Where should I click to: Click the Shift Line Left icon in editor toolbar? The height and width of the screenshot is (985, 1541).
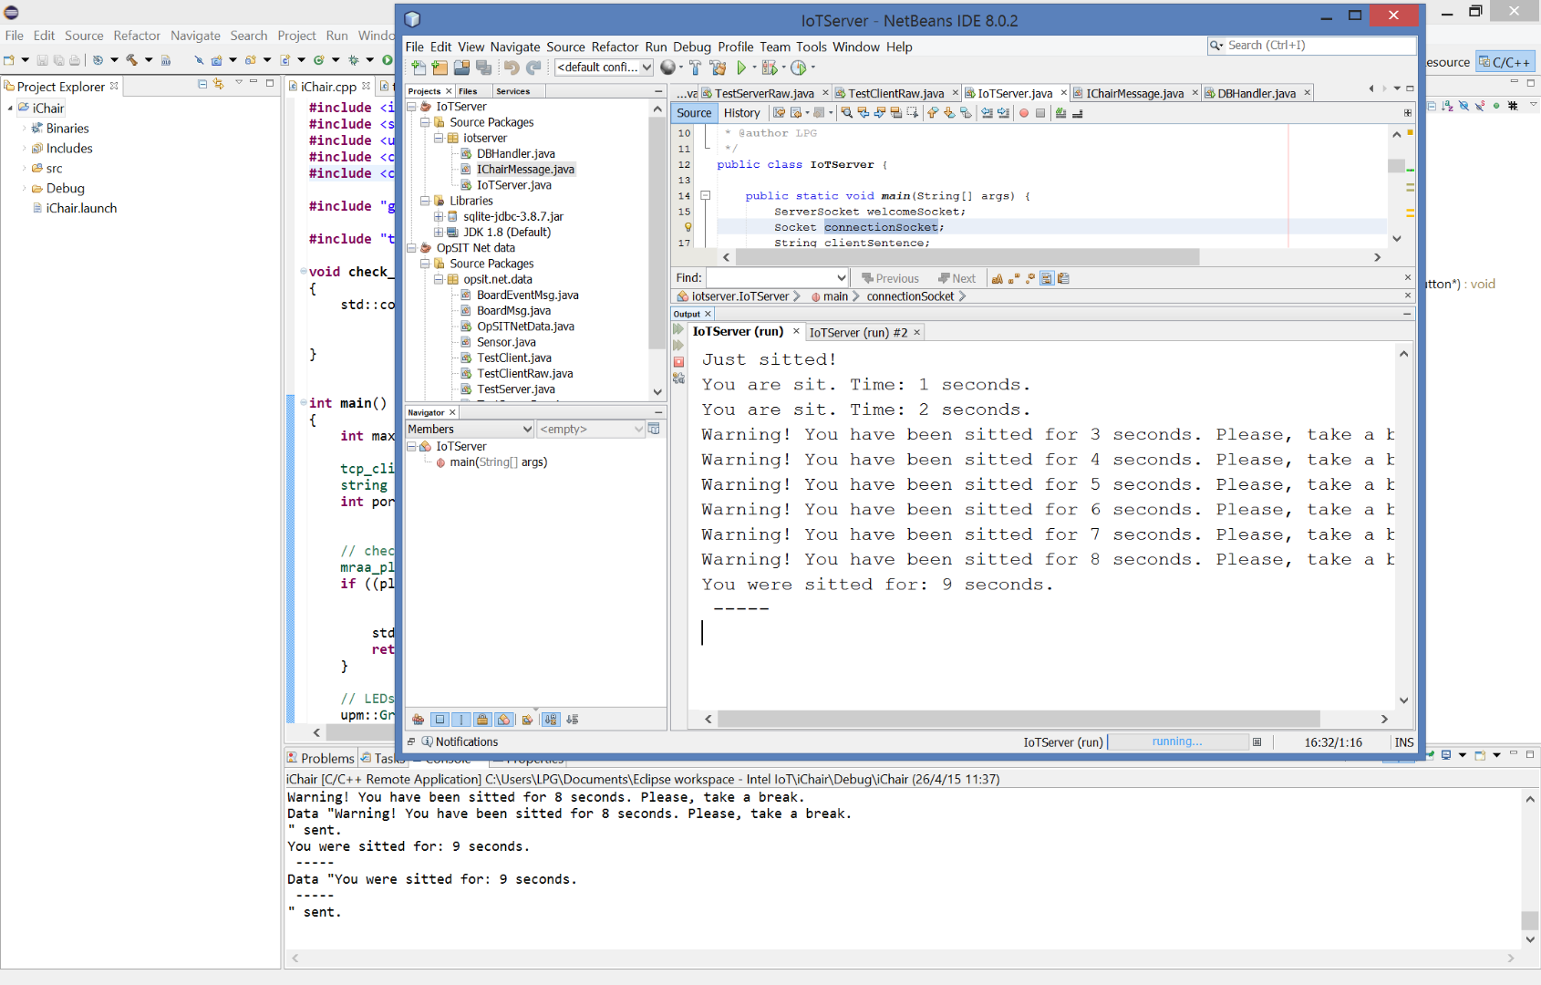[987, 113]
